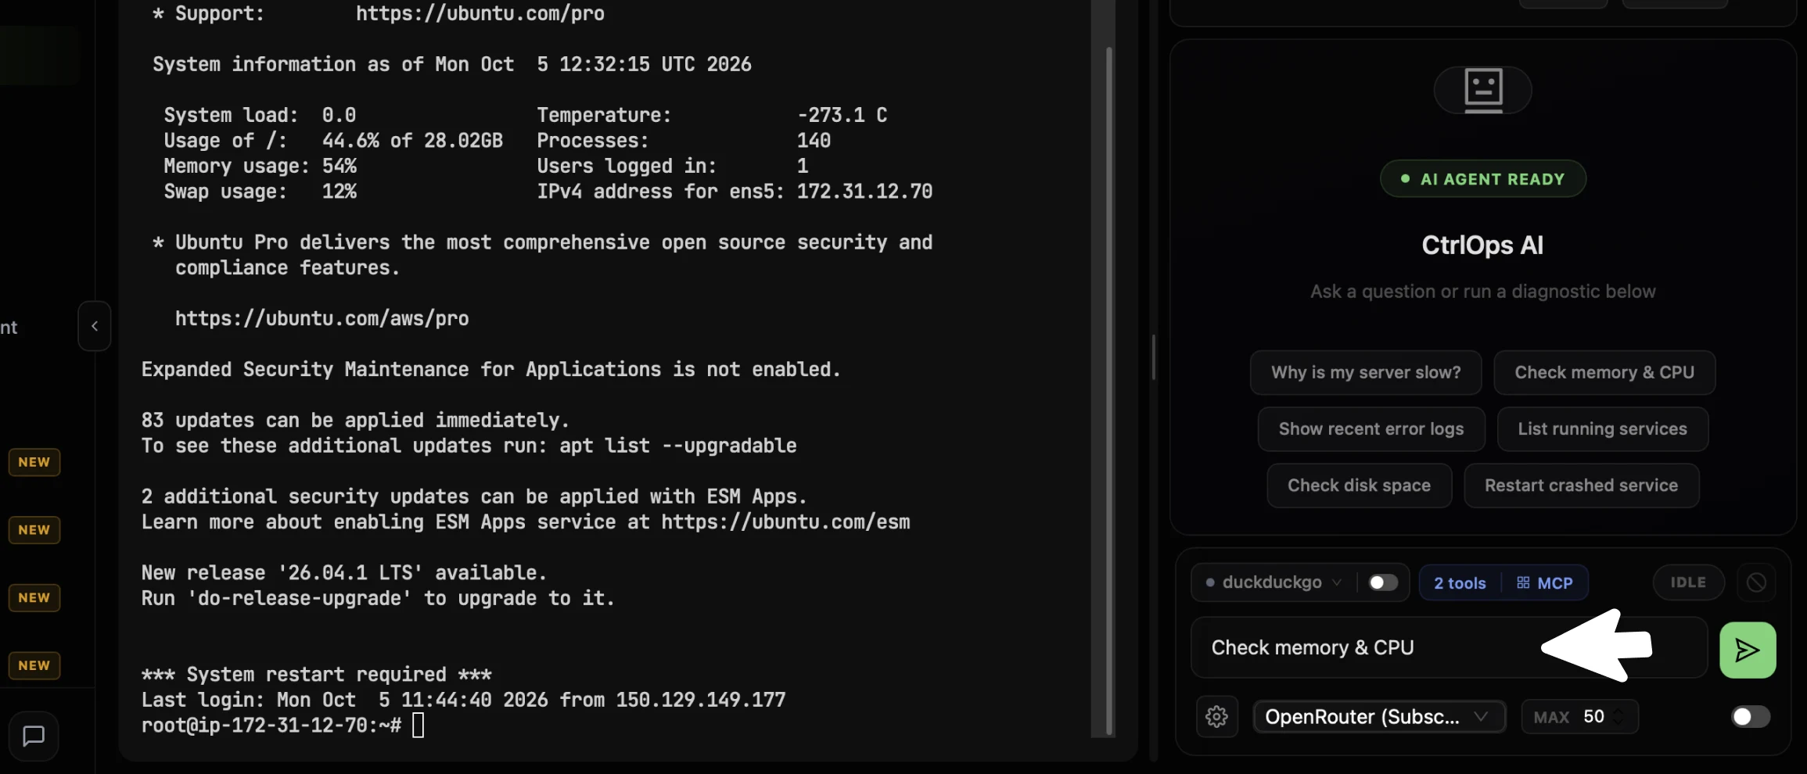The height and width of the screenshot is (774, 1807).
Task: Open the chat bubble icon in the sidebar
Action: [x=34, y=736]
